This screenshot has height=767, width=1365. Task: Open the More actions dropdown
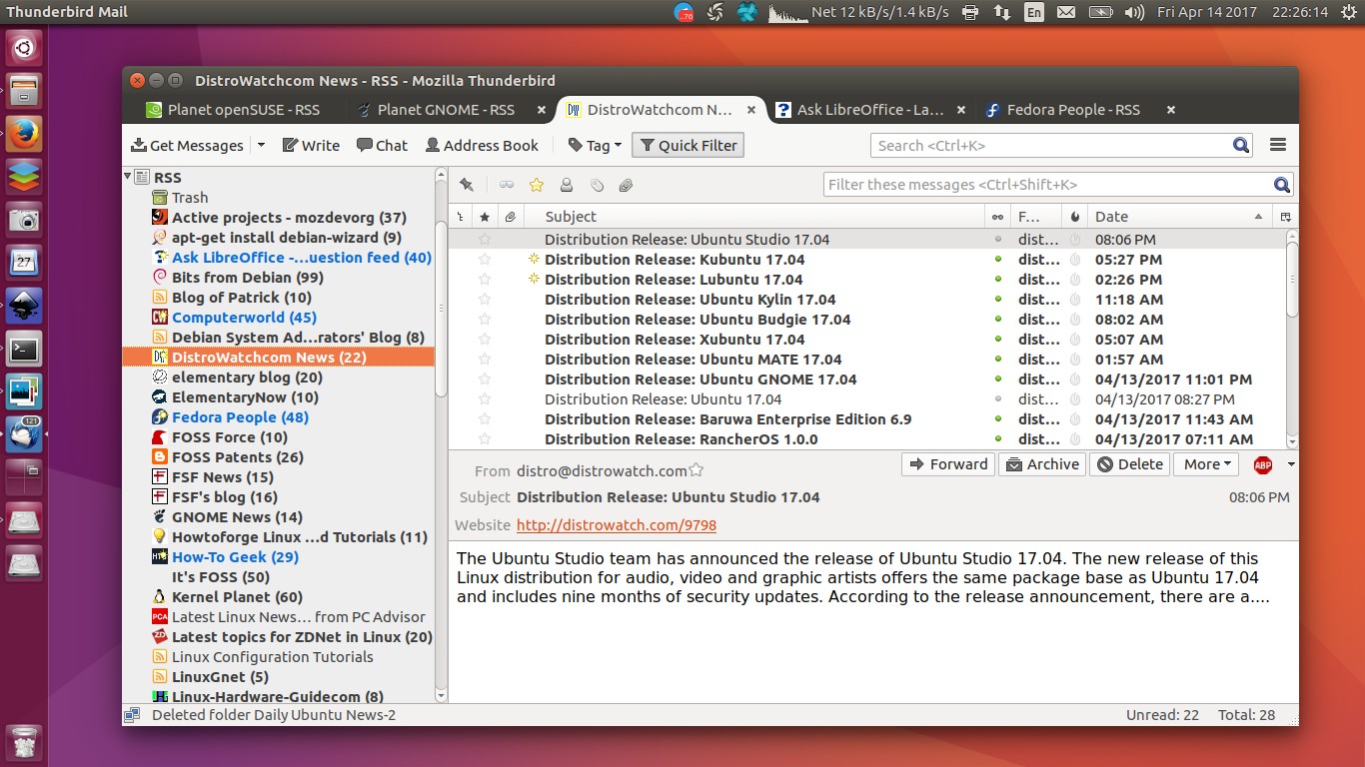pyautogui.click(x=1206, y=464)
